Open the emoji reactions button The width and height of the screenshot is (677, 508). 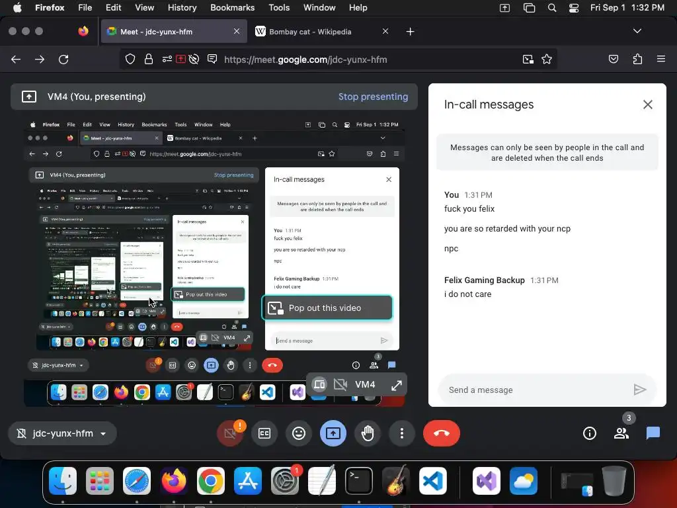coord(299,433)
